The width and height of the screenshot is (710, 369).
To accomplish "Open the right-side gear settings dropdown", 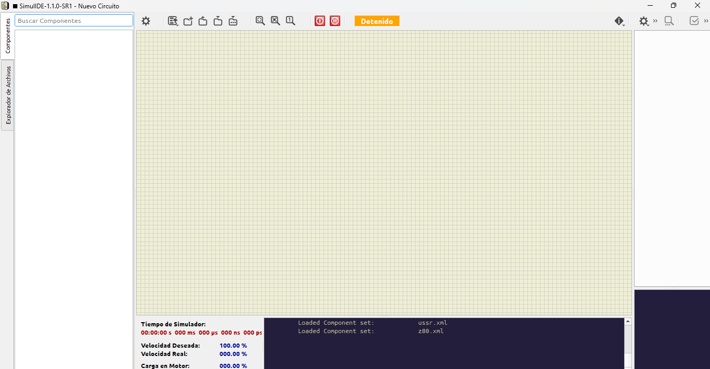I will click(x=644, y=21).
